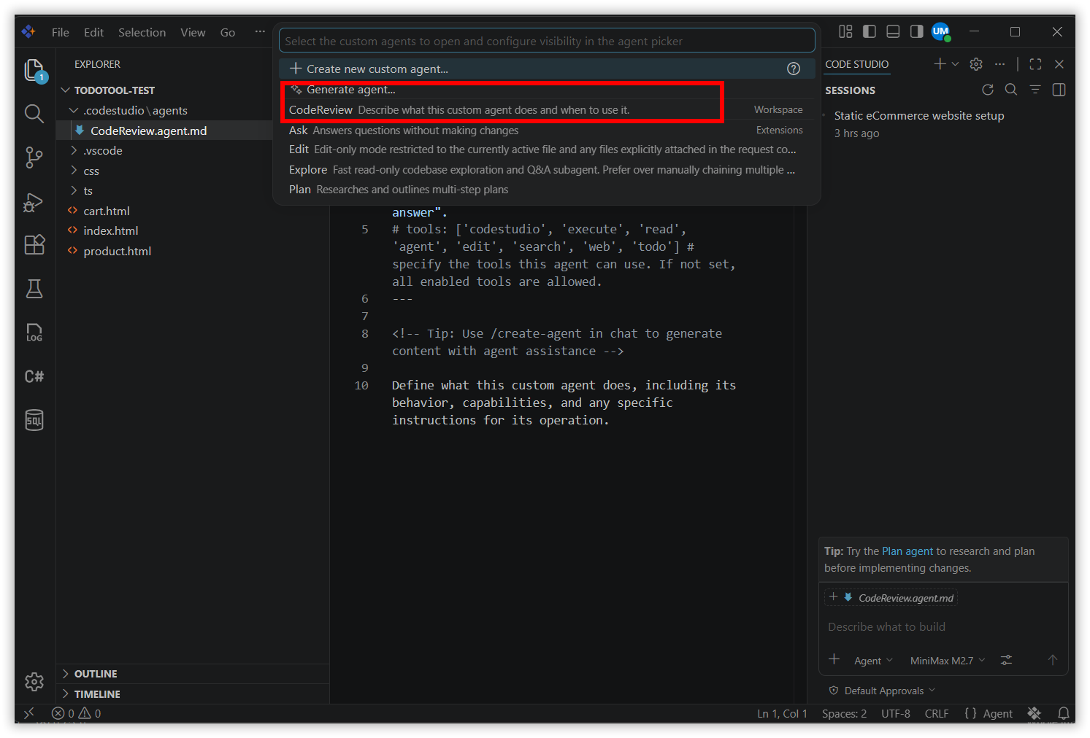Open the Extensions view

pyautogui.click(x=34, y=245)
